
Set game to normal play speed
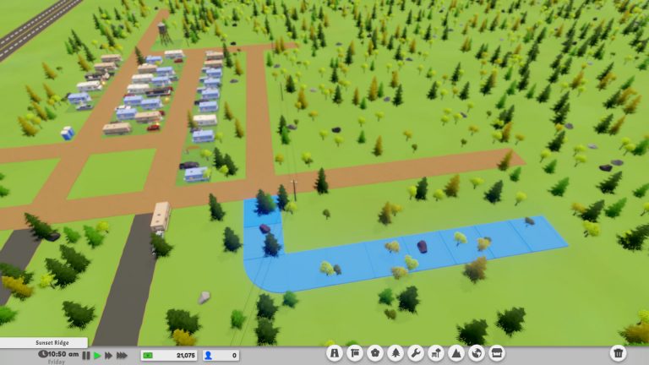click(x=97, y=356)
